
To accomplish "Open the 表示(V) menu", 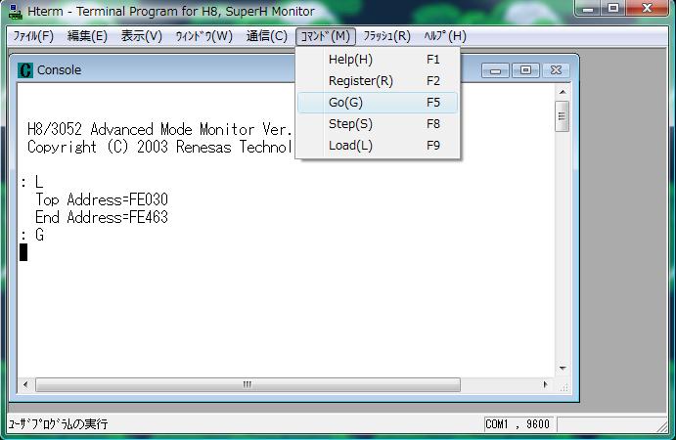I will click(x=141, y=36).
